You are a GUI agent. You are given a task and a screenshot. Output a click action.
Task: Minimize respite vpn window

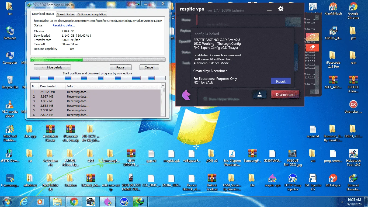tap(269, 10)
